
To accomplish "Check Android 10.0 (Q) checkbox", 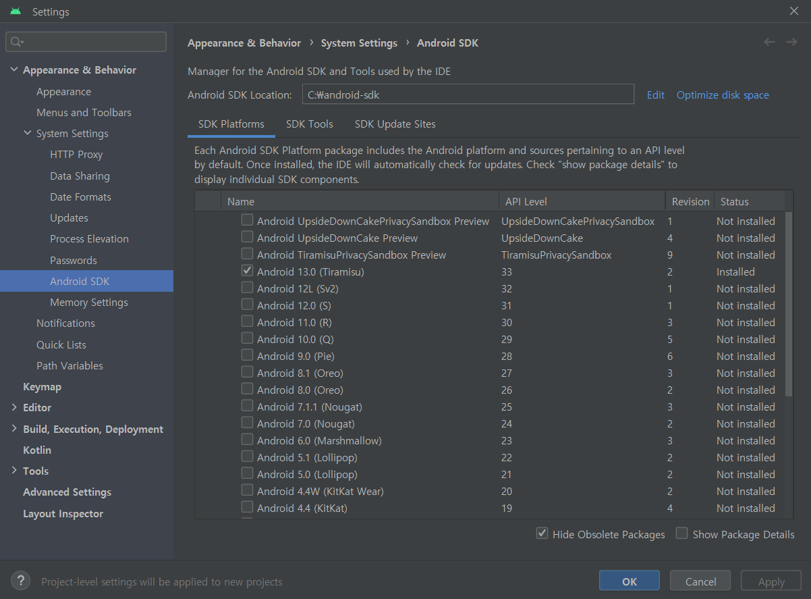I will pos(248,338).
